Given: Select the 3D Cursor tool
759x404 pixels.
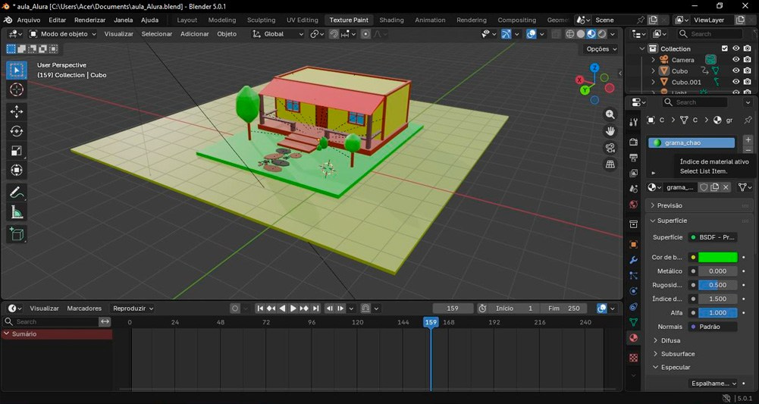Looking at the screenshot, I should tap(17, 89).
